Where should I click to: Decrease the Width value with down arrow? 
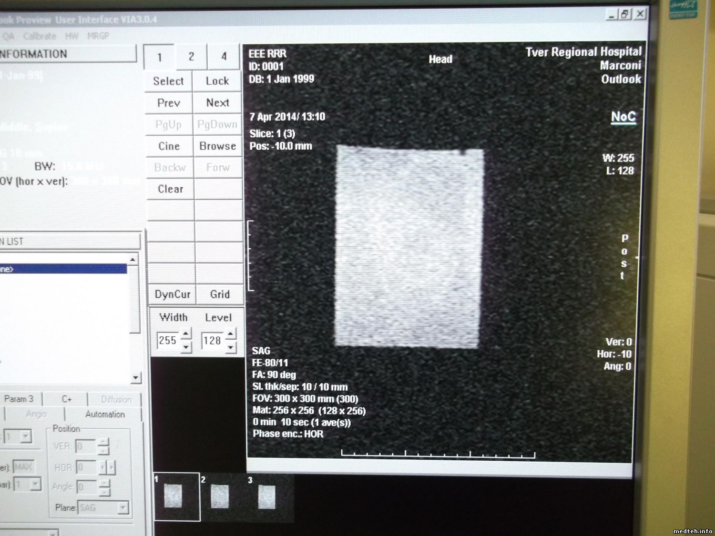[x=186, y=347]
